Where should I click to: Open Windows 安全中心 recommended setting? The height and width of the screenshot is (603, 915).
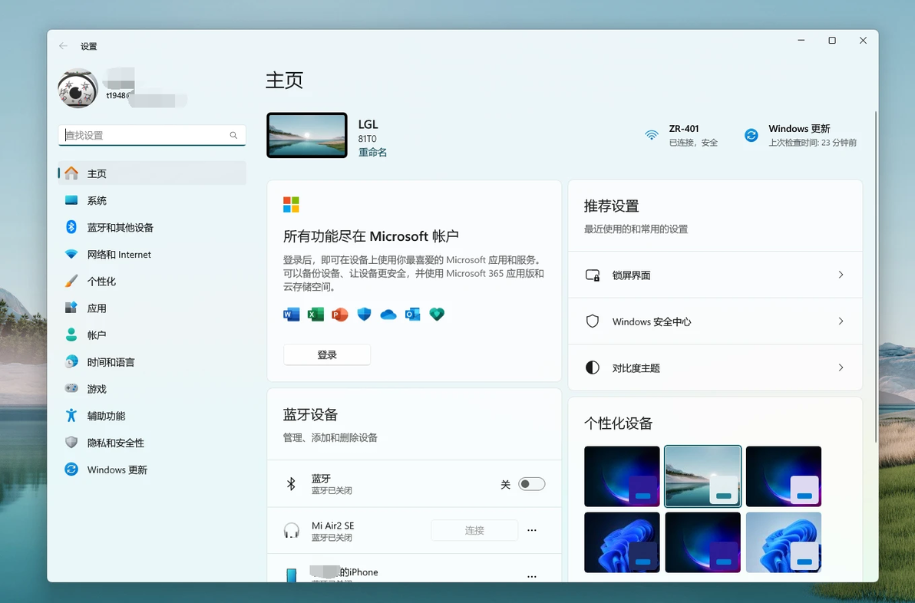click(x=715, y=321)
